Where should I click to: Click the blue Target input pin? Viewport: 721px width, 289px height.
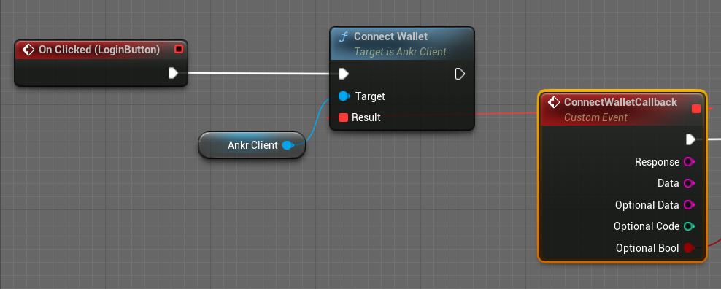(344, 96)
